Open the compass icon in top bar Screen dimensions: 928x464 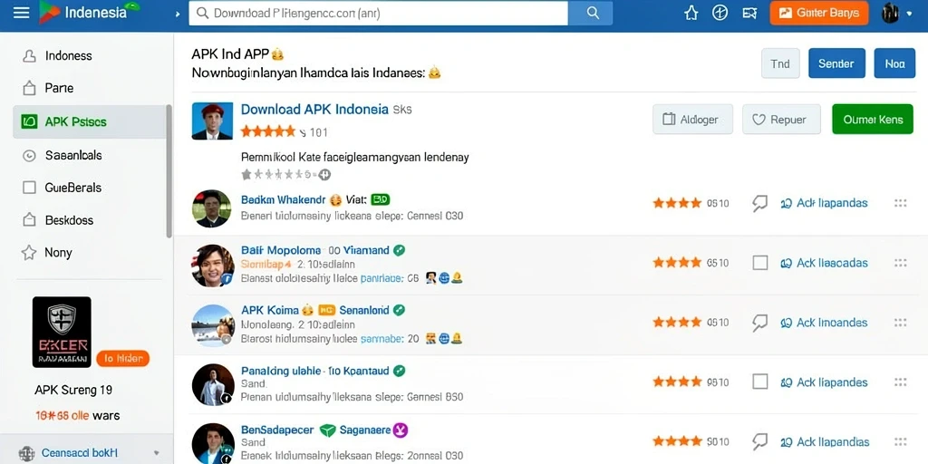tap(720, 13)
